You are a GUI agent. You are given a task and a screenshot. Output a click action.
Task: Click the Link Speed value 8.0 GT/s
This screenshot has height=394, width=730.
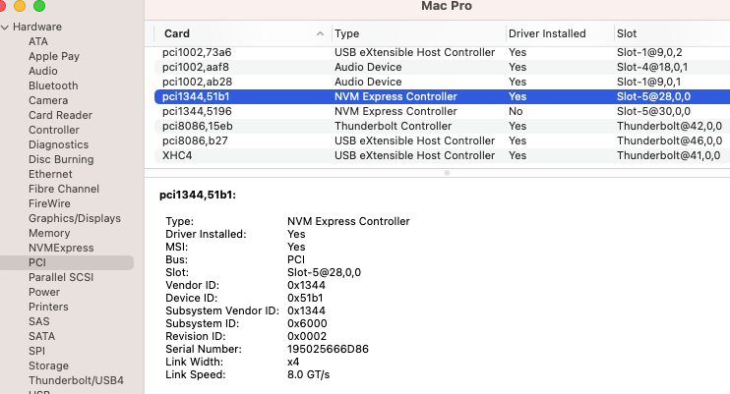pyautogui.click(x=308, y=374)
